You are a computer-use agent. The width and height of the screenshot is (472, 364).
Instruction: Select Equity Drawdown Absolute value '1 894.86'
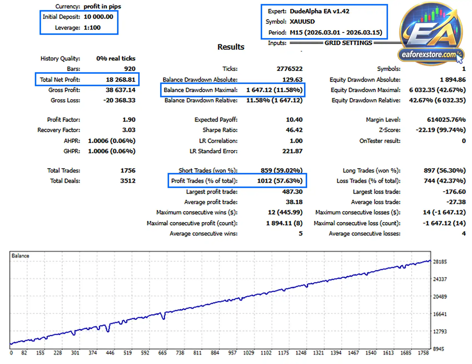click(x=453, y=80)
